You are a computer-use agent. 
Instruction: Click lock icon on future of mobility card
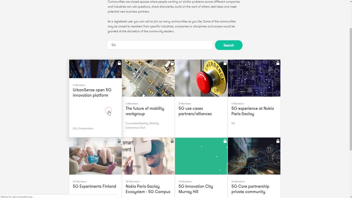click(172, 63)
